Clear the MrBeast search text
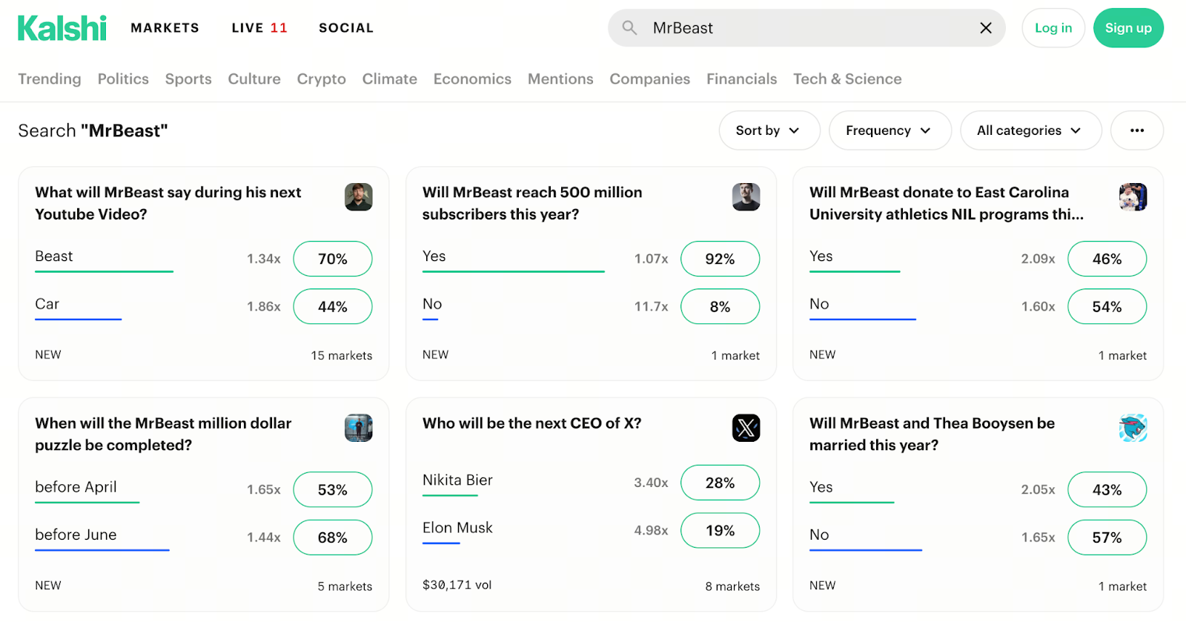The image size is (1186, 622). pos(985,28)
